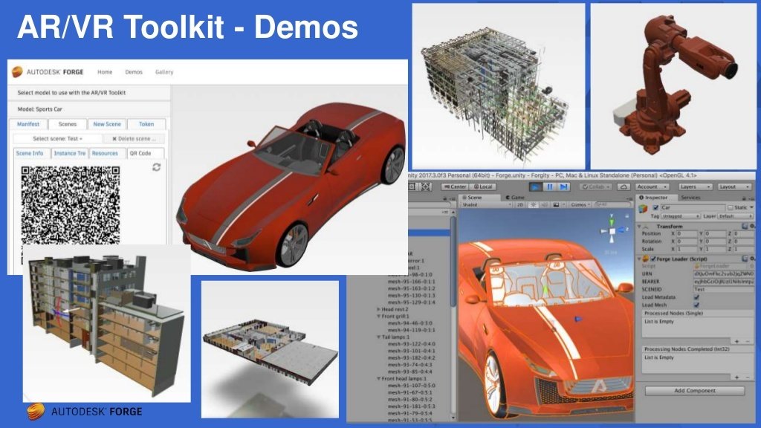Click the Unity Step frame button

(x=563, y=187)
